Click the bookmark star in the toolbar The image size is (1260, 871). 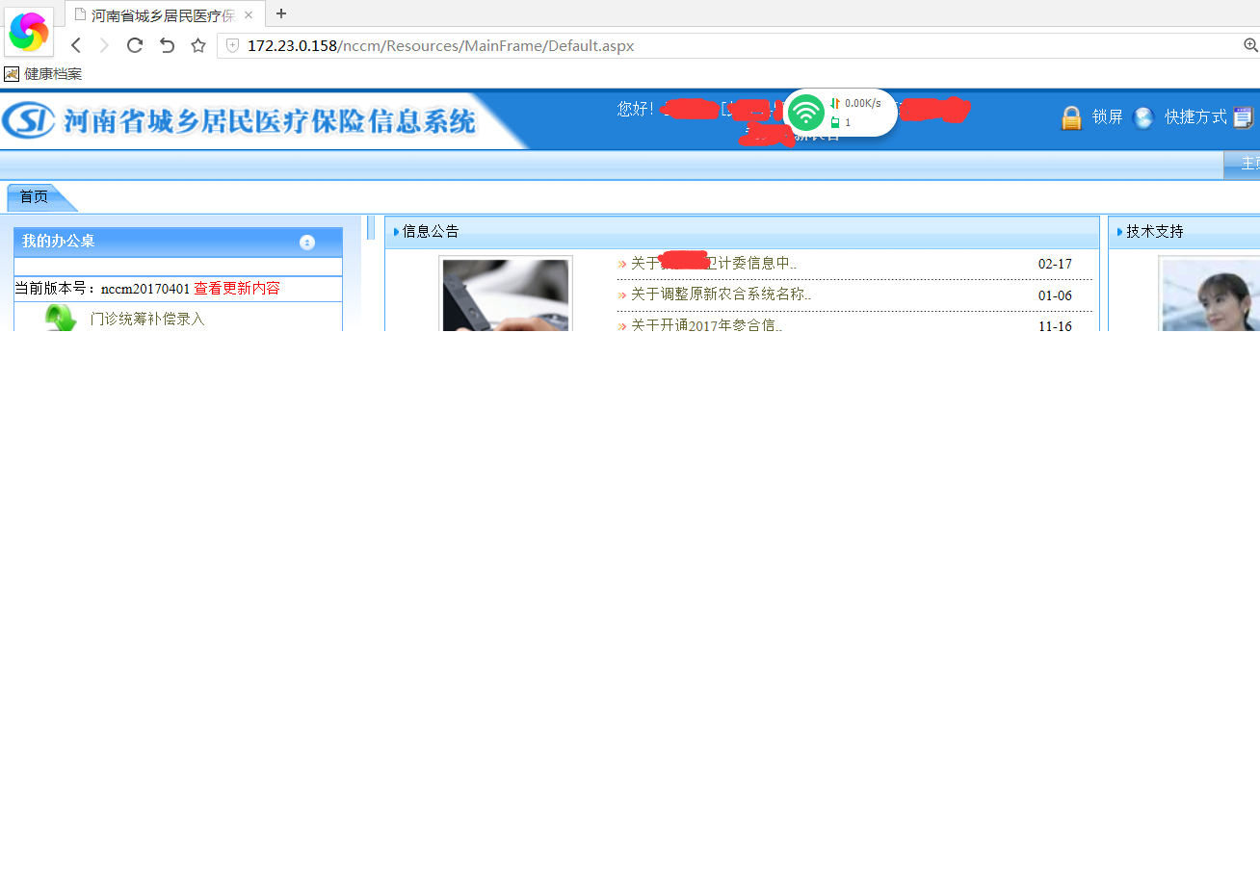197,44
